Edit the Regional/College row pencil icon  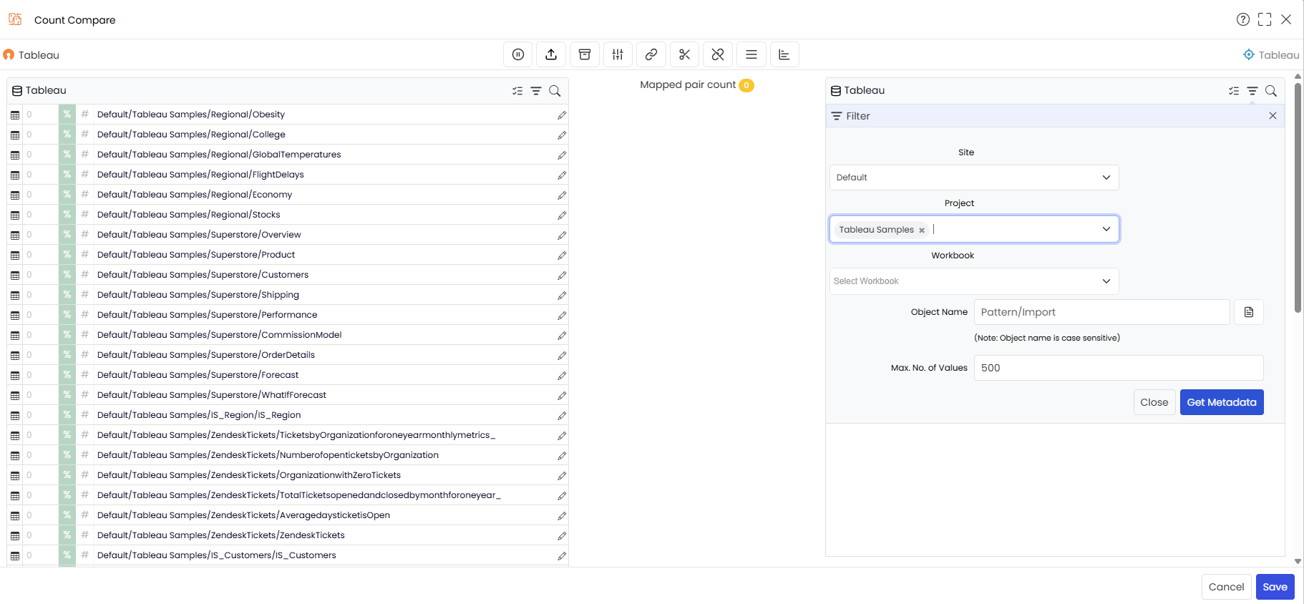click(x=562, y=135)
